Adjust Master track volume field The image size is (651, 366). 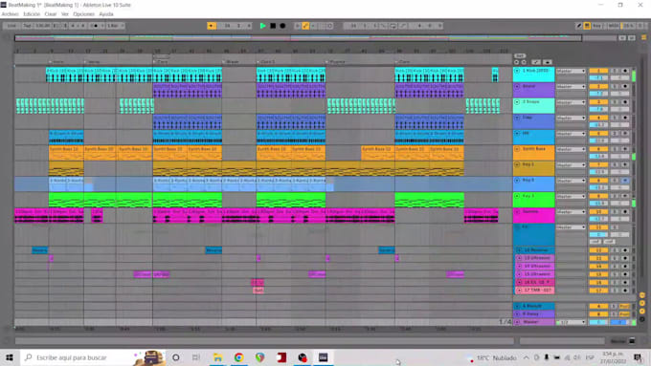pyautogui.click(x=598, y=322)
